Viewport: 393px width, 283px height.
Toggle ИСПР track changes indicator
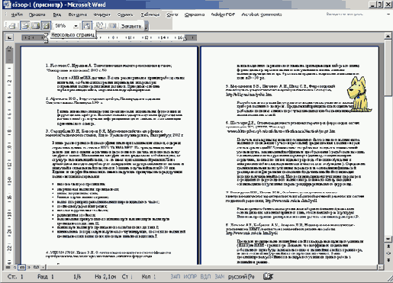(190, 276)
